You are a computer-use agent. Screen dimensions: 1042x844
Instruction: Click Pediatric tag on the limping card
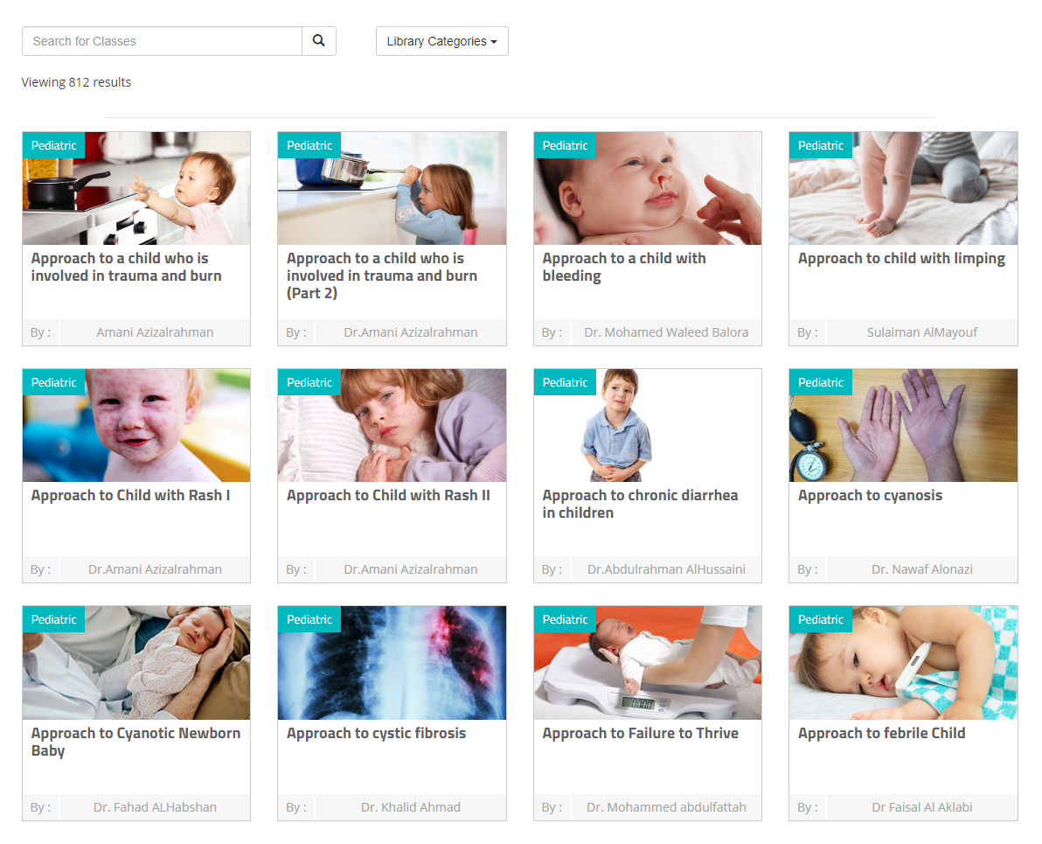click(x=821, y=145)
